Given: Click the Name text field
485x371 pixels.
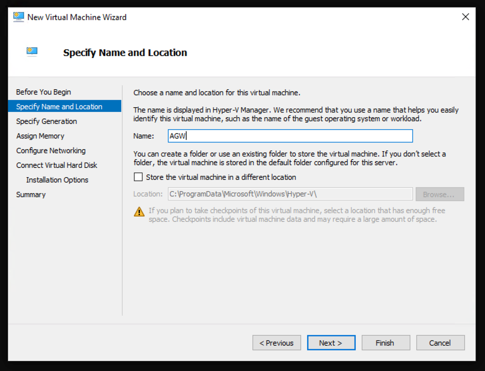Looking at the screenshot, I should (x=290, y=136).
